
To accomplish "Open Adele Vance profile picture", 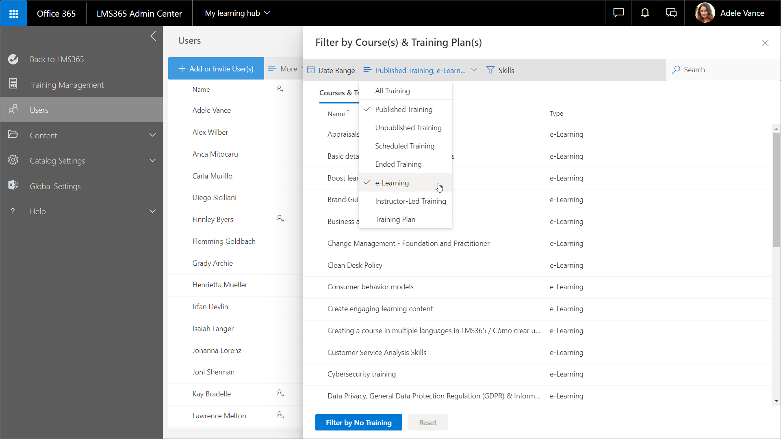I will (x=705, y=13).
